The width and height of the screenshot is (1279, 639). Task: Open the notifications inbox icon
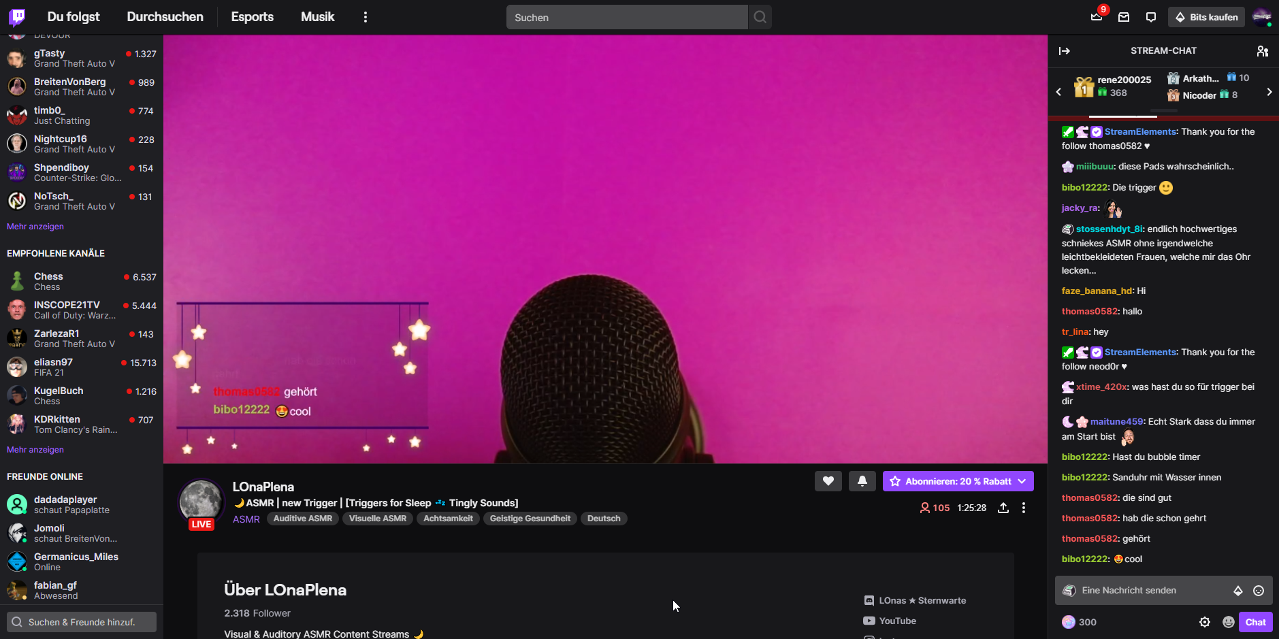(1124, 17)
